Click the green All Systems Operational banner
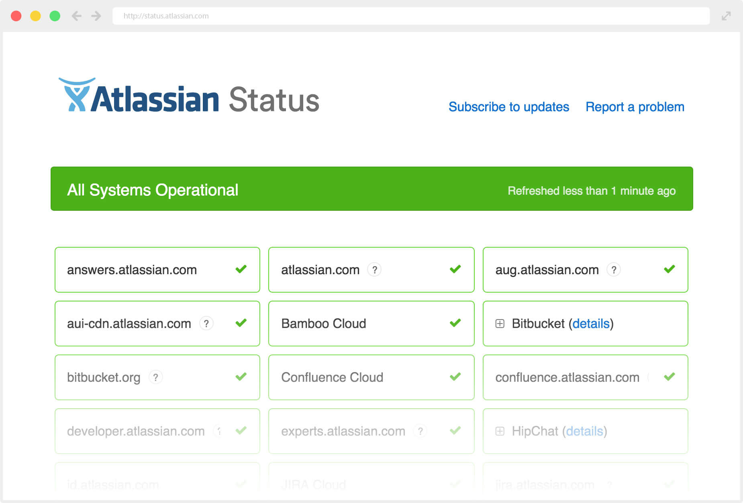 tap(371, 189)
